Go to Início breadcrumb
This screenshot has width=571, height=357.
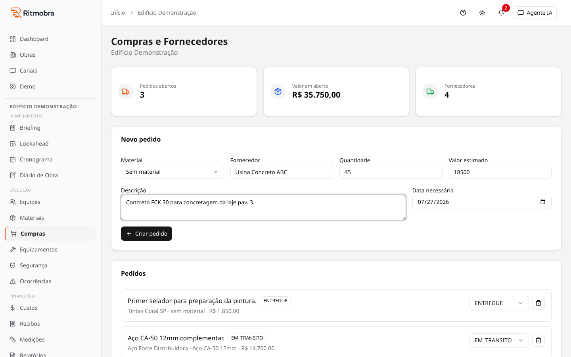pos(118,13)
